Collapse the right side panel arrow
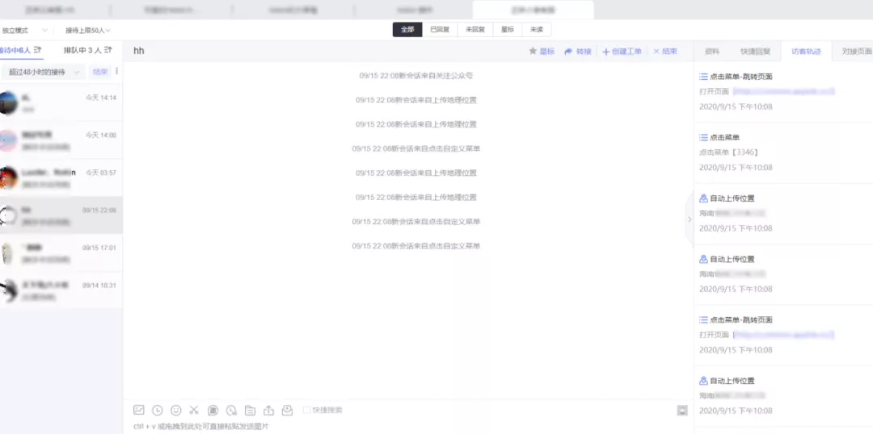Image resolution: width=873 pixels, height=434 pixels. tap(690, 219)
